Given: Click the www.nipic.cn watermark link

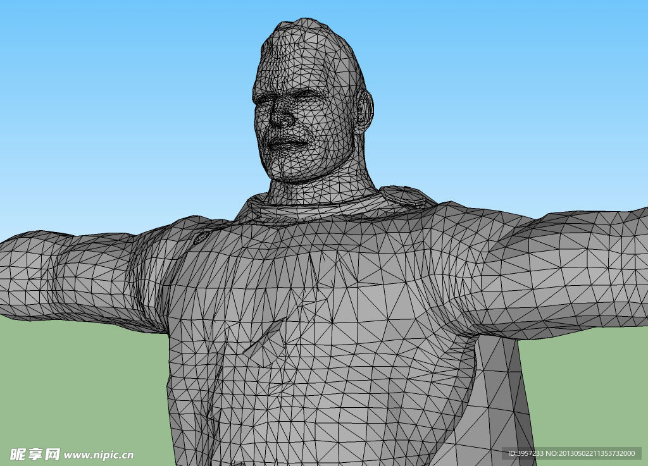Looking at the screenshot, I should [99, 455].
